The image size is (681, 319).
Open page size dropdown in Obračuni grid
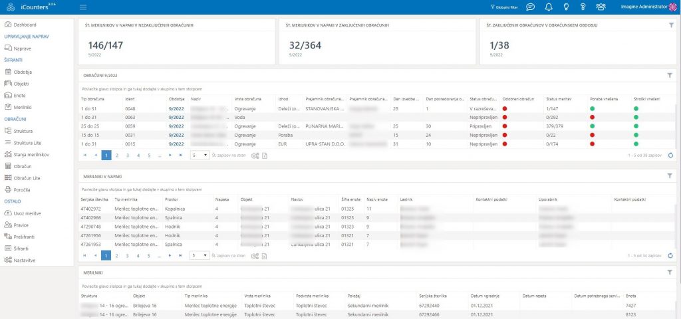(200, 156)
